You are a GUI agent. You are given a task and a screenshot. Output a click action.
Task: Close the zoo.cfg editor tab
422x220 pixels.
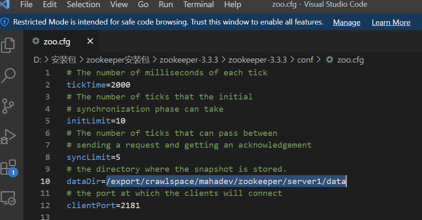click(x=90, y=41)
